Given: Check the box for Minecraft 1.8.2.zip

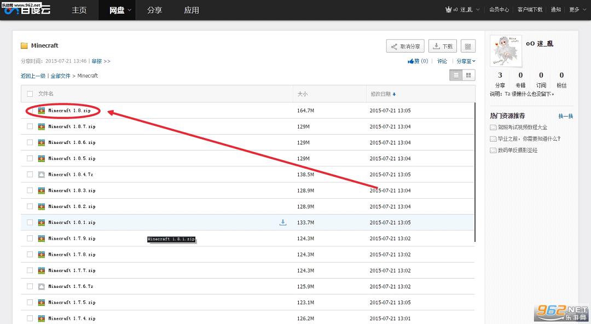Looking at the screenshot, I should [x=30, y=206].
